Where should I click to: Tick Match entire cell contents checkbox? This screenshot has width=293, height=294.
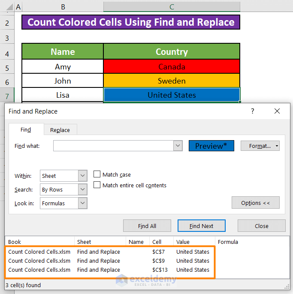click(97, 185)
